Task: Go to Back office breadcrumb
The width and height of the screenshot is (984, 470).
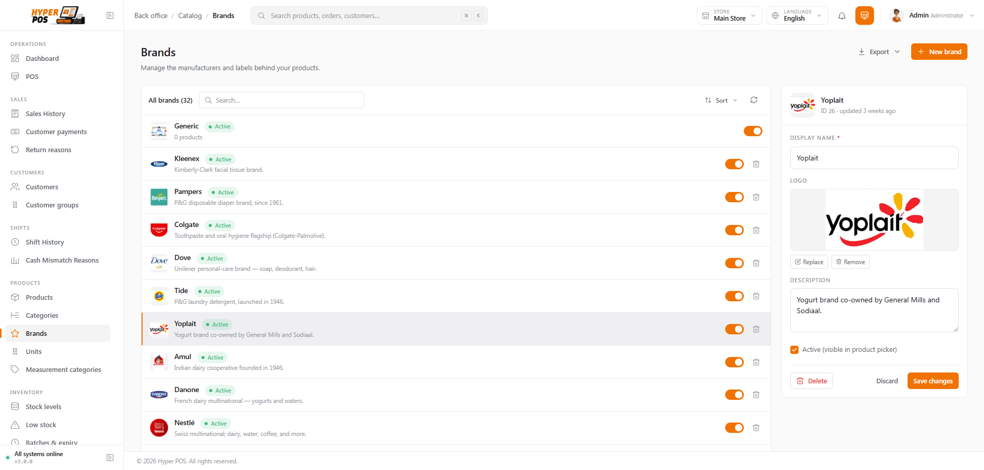Action: pyautogui.click(x=151, y=15)
